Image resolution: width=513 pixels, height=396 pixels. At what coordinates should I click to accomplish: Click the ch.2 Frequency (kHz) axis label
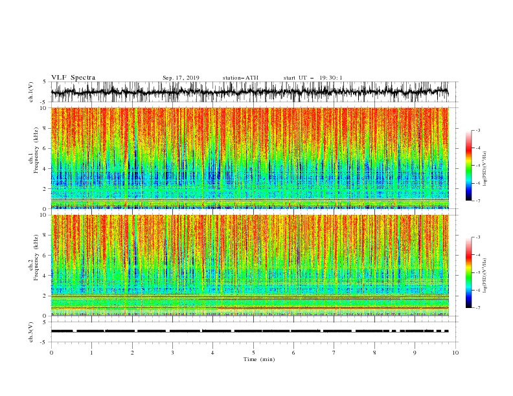tap(33, 258)
